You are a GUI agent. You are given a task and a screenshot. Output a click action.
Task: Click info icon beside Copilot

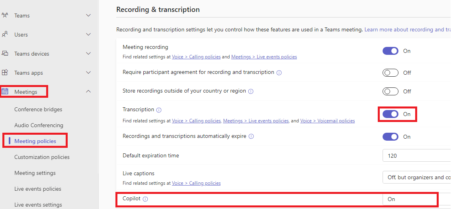(x=145, y=199)
